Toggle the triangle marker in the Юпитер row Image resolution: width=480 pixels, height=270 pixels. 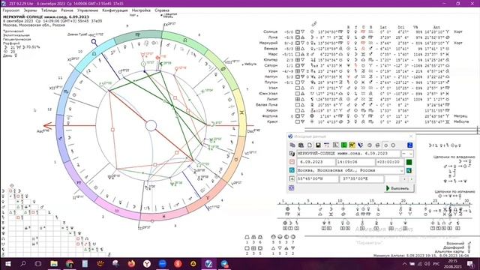tap(302, 60)
